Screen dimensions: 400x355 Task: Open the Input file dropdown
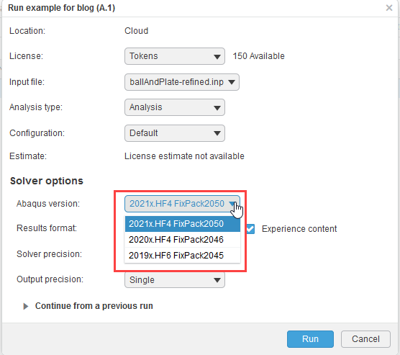[x=182, y=82]
